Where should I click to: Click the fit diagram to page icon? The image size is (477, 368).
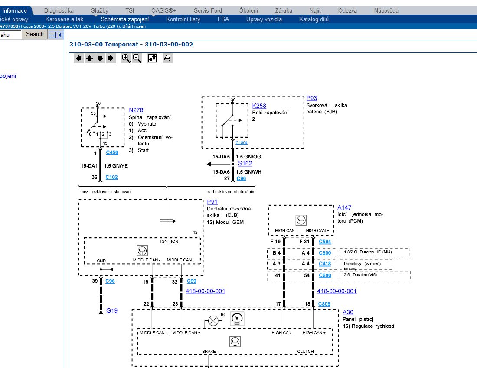point(152,58)
